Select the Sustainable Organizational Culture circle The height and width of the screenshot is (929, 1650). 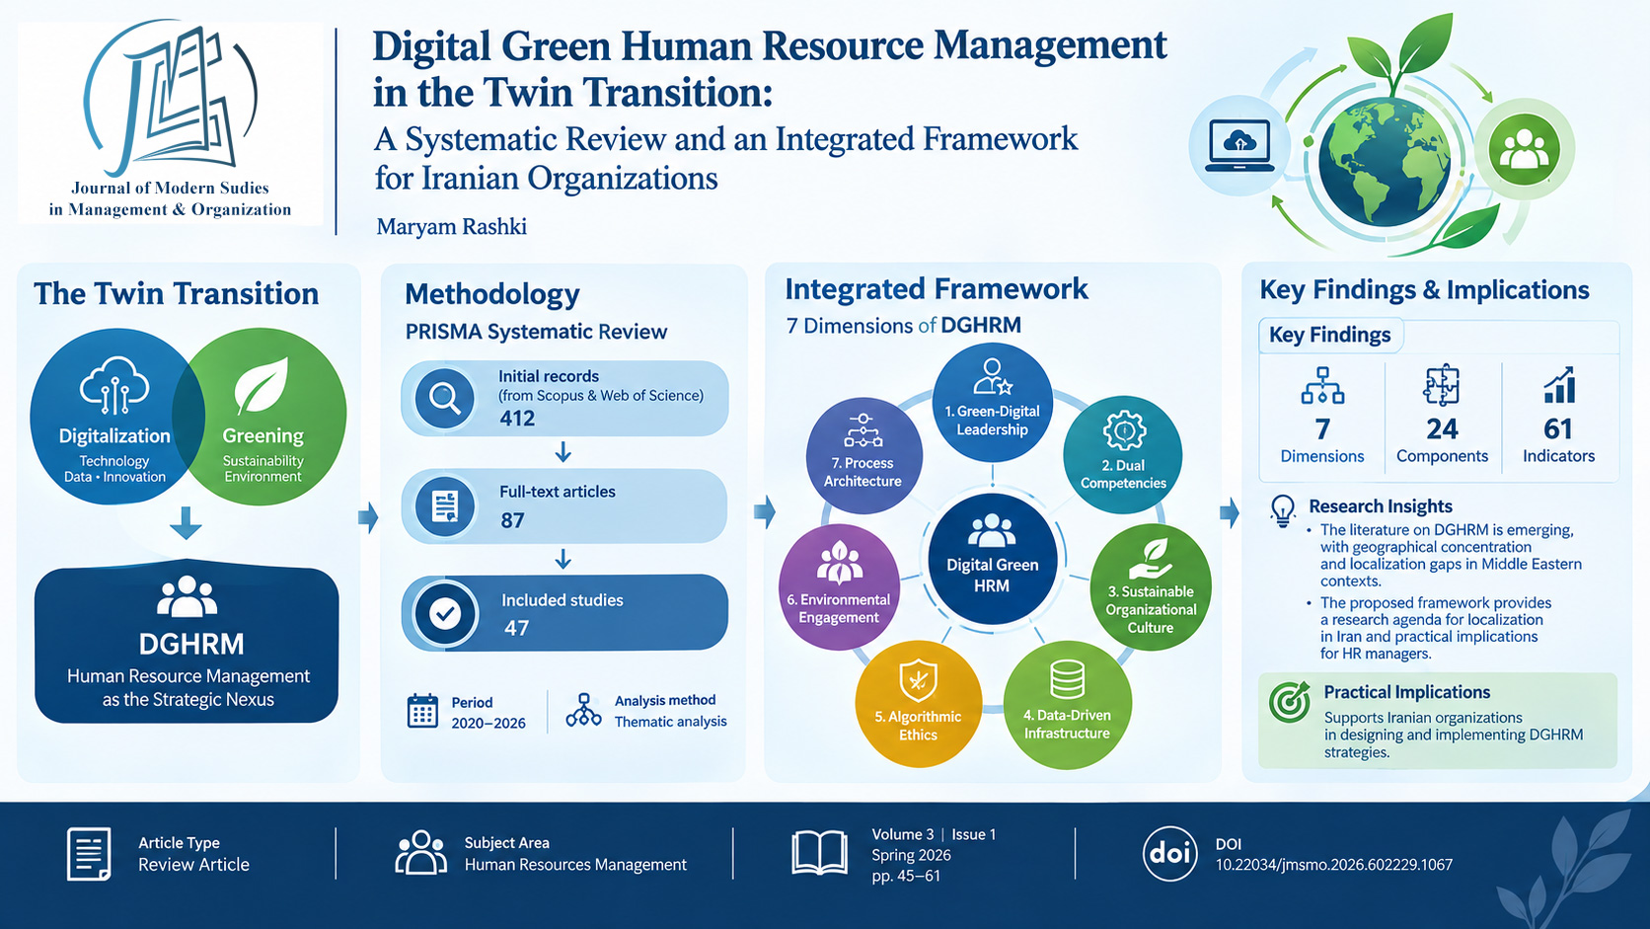pos(1151,586)
